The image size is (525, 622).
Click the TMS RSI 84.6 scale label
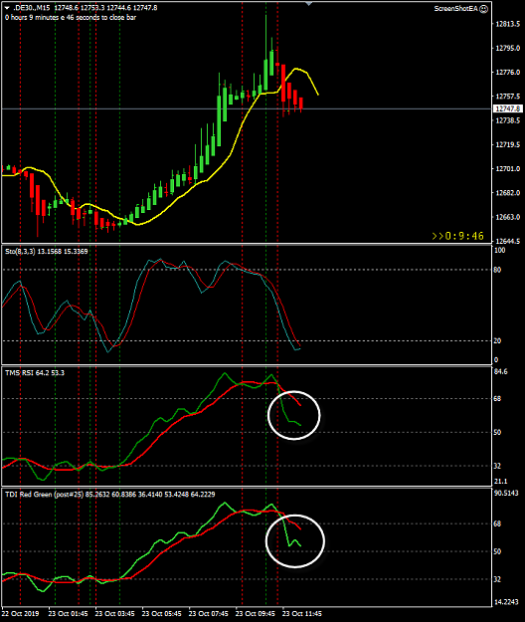coord(500,371)
